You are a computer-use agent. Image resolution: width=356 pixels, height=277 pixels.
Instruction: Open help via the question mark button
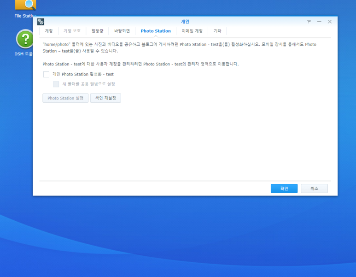coord(309,21)
